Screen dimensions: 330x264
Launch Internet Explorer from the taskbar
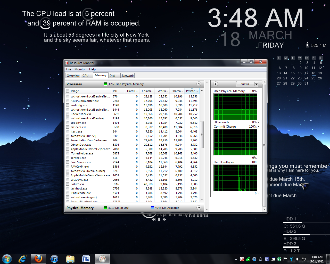pos(22,259)
